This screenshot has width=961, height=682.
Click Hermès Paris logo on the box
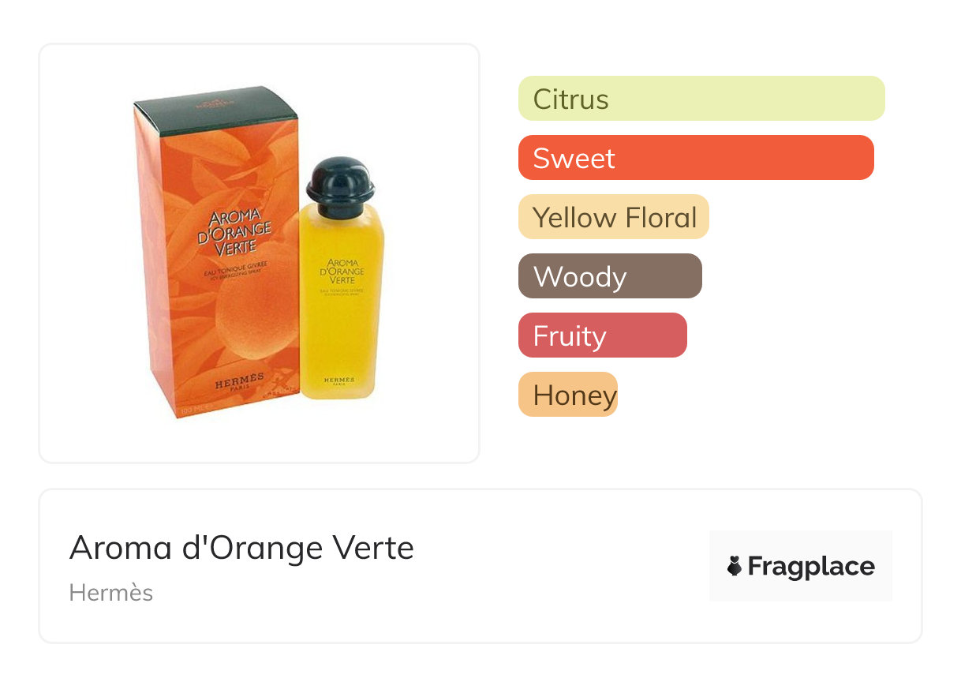tap(239, 381)
